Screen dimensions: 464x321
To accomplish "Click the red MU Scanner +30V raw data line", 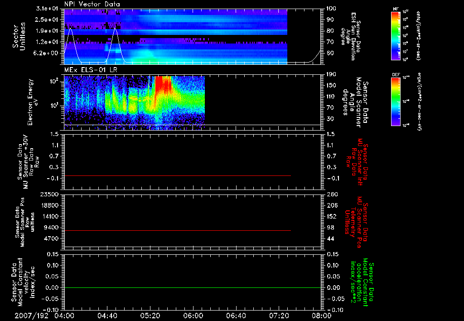I will click(178, 176).
